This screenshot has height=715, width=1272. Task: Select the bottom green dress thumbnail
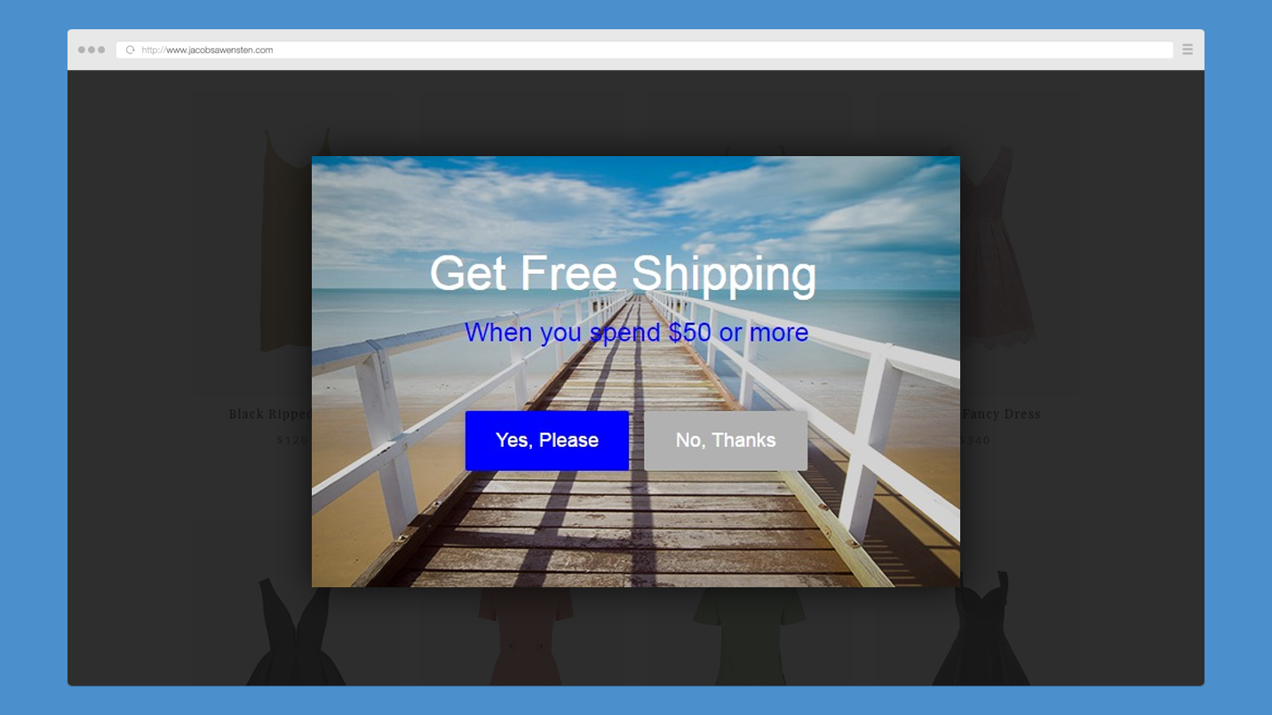point(749,635)
